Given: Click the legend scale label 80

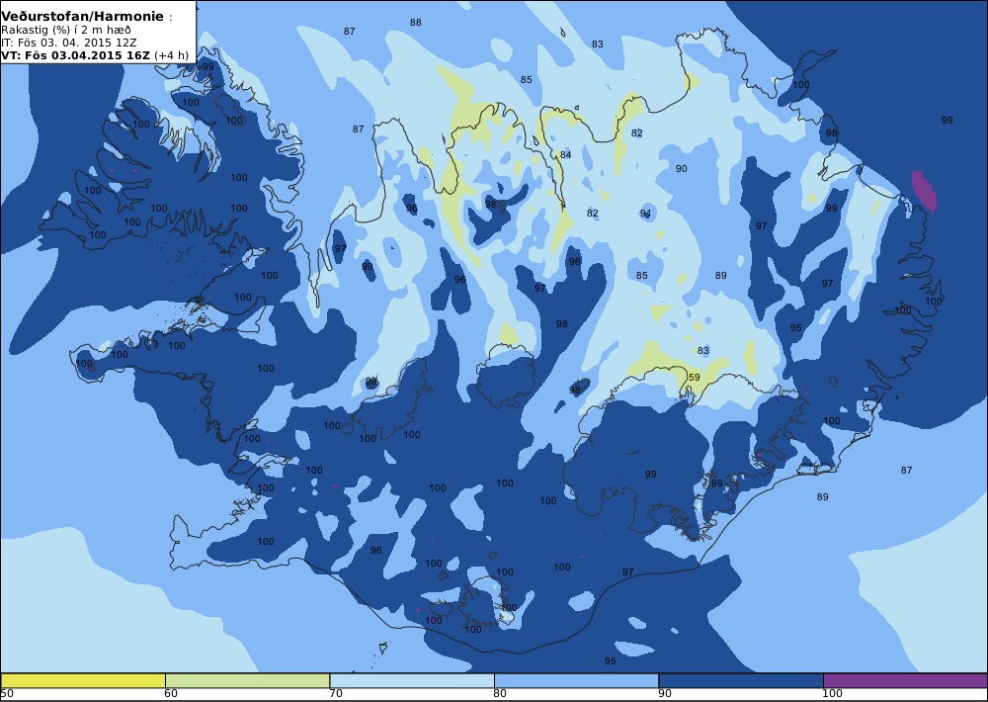Looking at the screenshot, I should (500, 694).
